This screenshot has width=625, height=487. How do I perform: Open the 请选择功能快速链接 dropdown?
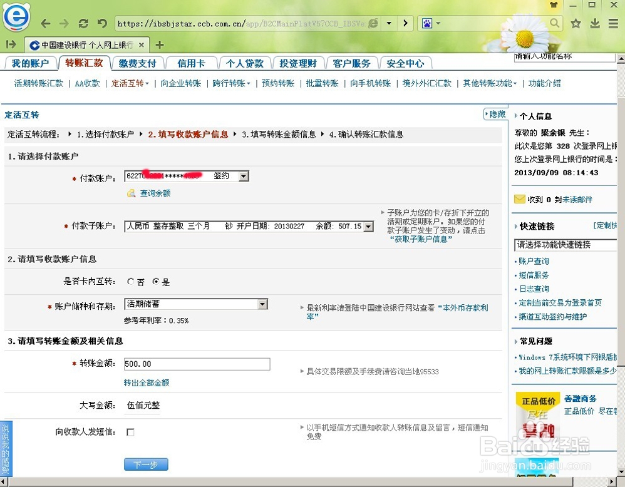coord(566,245)
